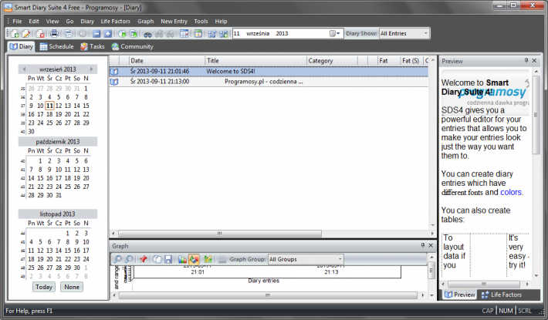548x320 pixels.
Task: Create a new diary entry from toolbar
Action: 15,33
